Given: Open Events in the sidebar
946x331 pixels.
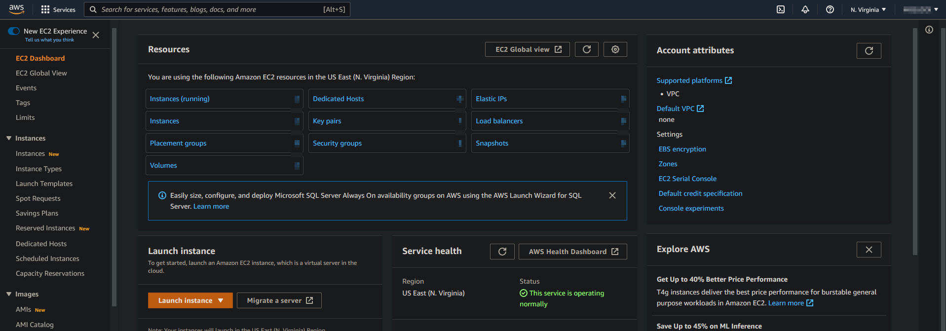Looking at the screenshot, I should (x=26, y=88).
